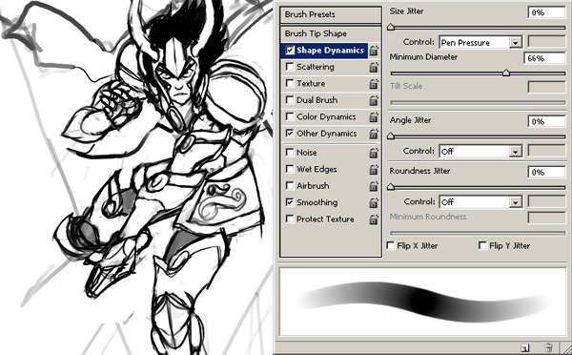Screen dimensions: 572x355
Task: Click the delete brush trash icon
Action: point(548,347)
